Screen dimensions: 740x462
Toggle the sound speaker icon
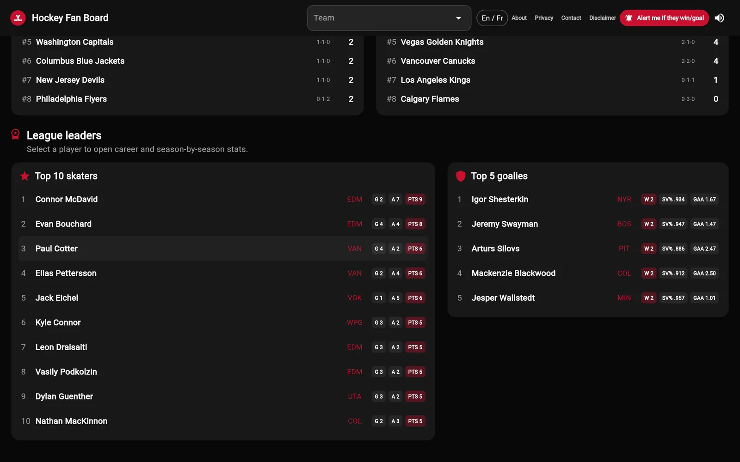tap(719, 18)
